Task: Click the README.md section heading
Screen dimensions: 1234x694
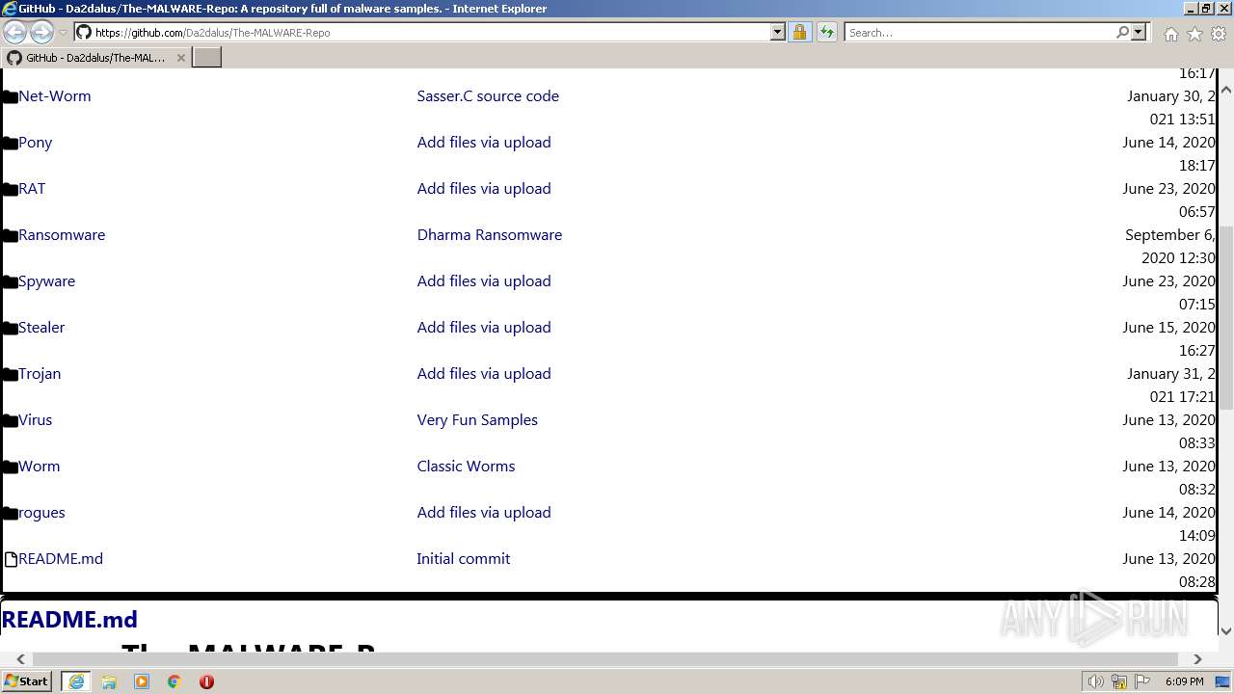Action: click(69, 619)
